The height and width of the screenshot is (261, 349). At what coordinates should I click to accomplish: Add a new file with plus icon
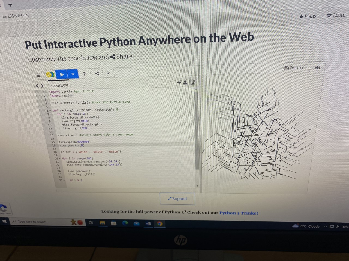179,82
